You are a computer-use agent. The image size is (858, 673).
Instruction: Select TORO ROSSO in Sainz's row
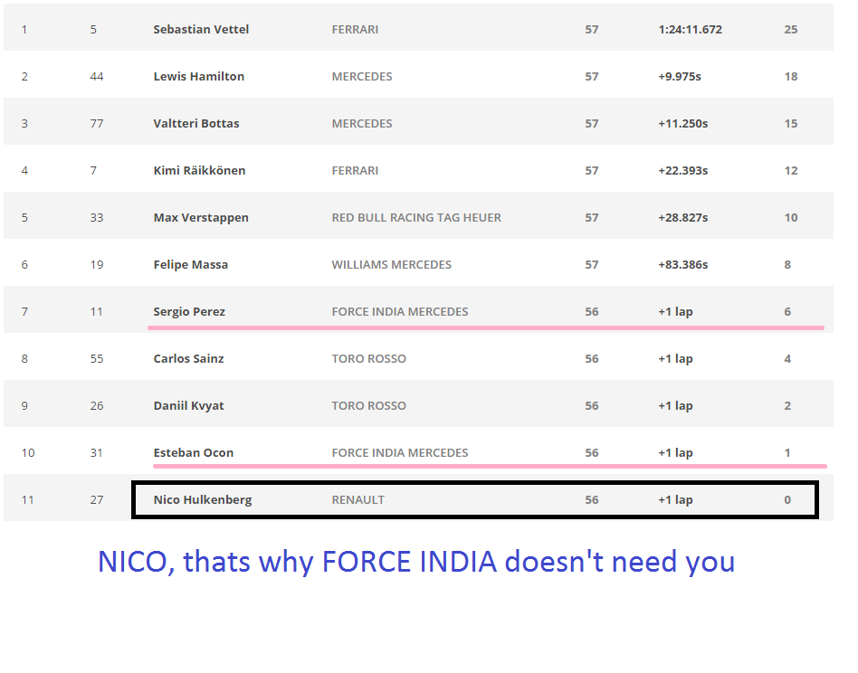coord(368,358)
